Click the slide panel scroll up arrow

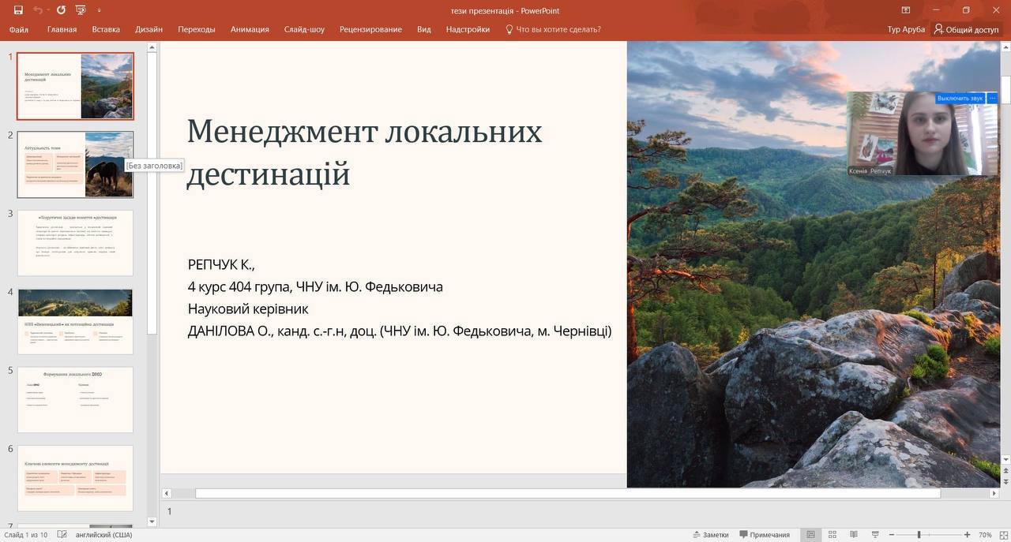(x=152, y=47)
